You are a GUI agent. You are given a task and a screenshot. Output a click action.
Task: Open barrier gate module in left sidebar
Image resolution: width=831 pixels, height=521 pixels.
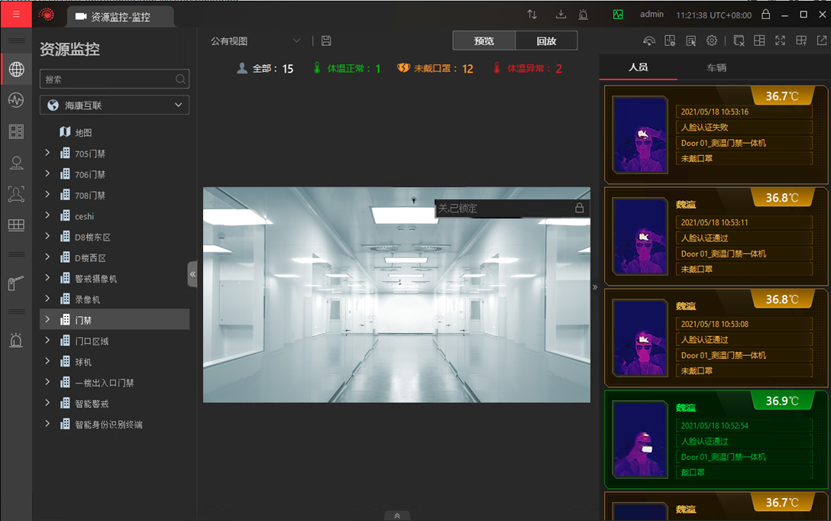click(x=16, y=283)
